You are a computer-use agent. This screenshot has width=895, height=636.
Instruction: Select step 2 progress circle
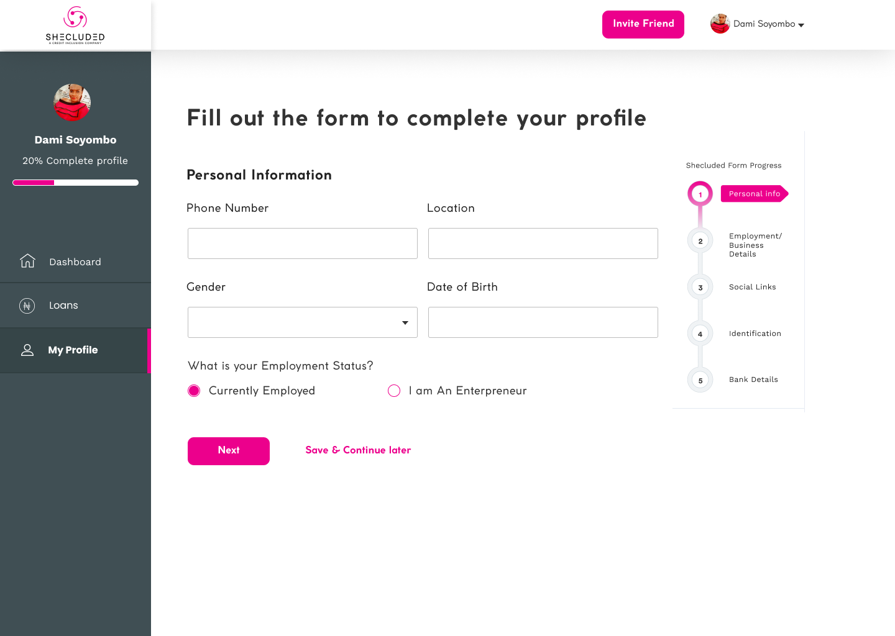[x=700, y=241]
